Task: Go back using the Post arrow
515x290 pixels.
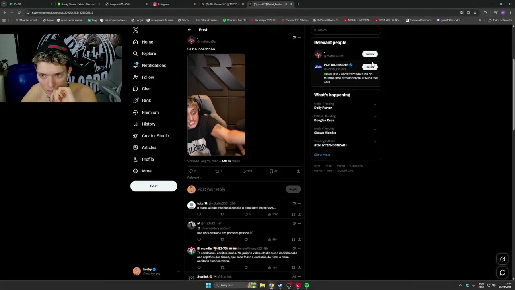Action: [190, 30]
